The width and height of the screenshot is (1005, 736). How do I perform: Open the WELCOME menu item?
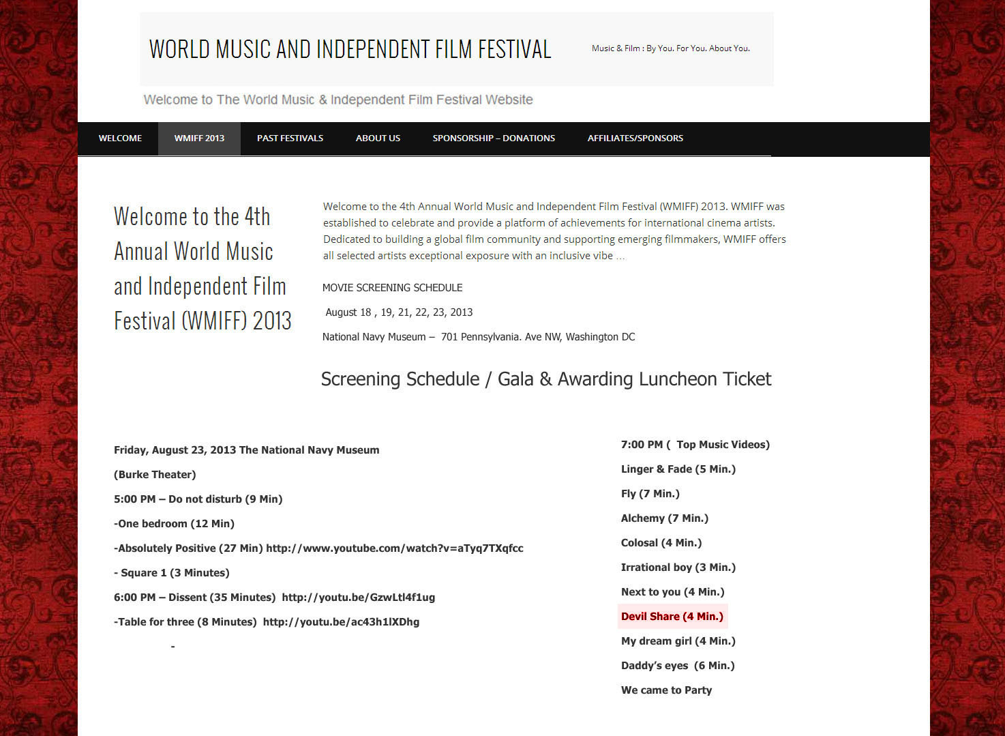[x=120, y=138]
